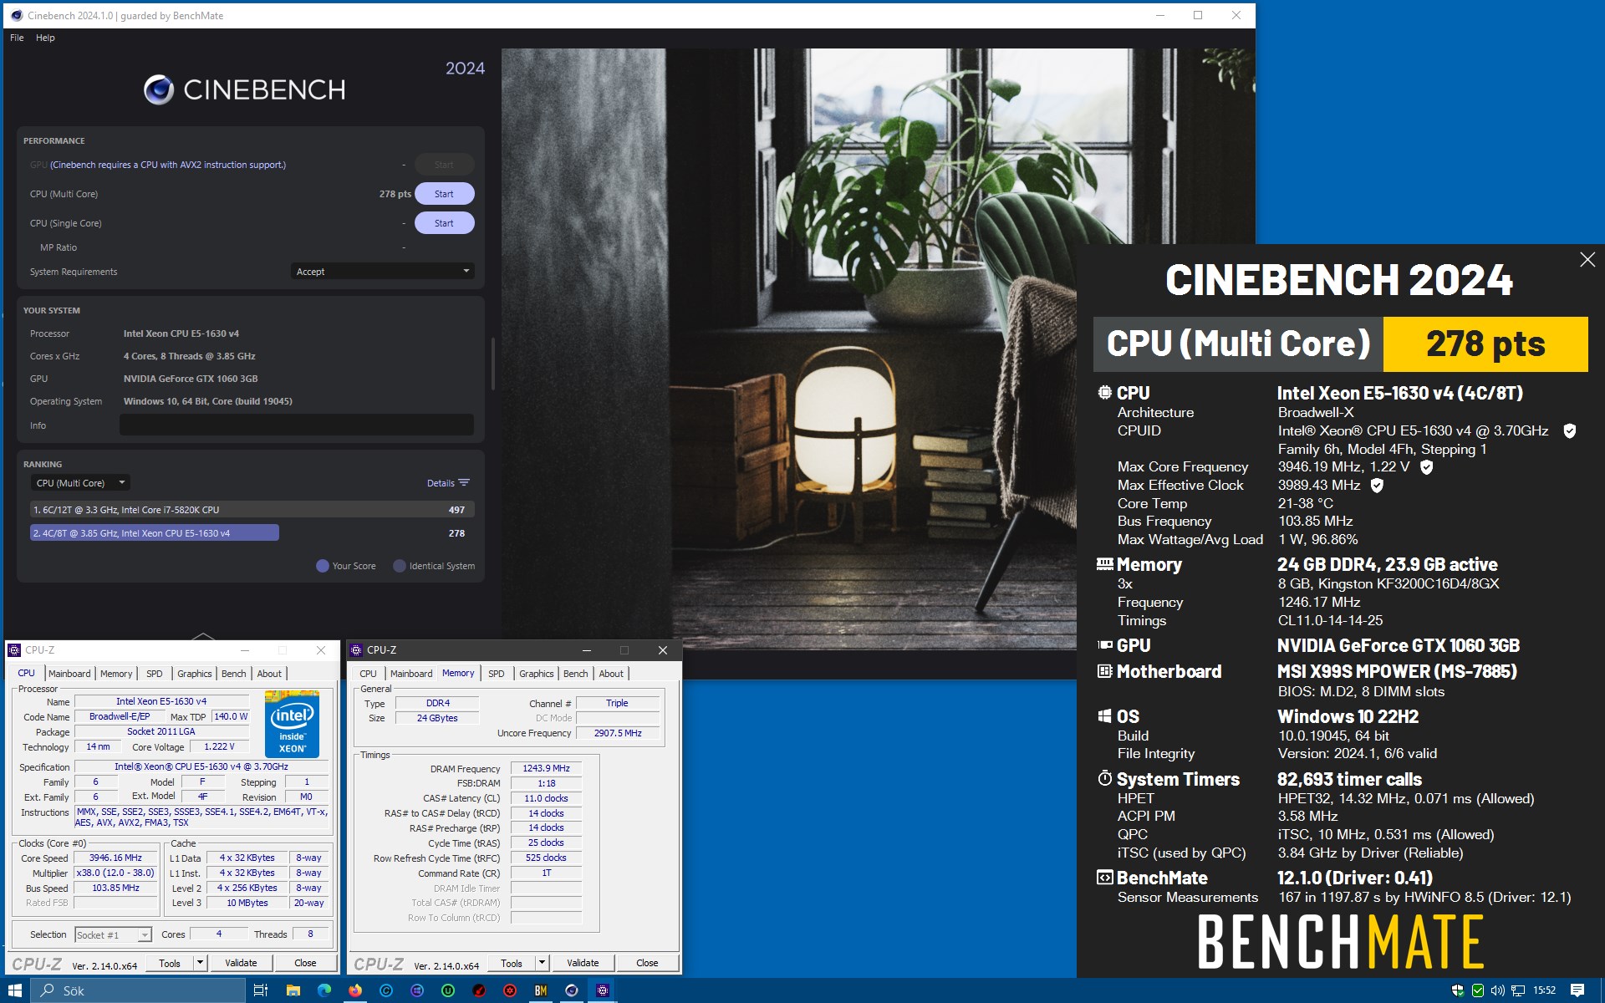Click the Identical System legend dot
Screen dimensions: 1605x1003
[400, 566]
